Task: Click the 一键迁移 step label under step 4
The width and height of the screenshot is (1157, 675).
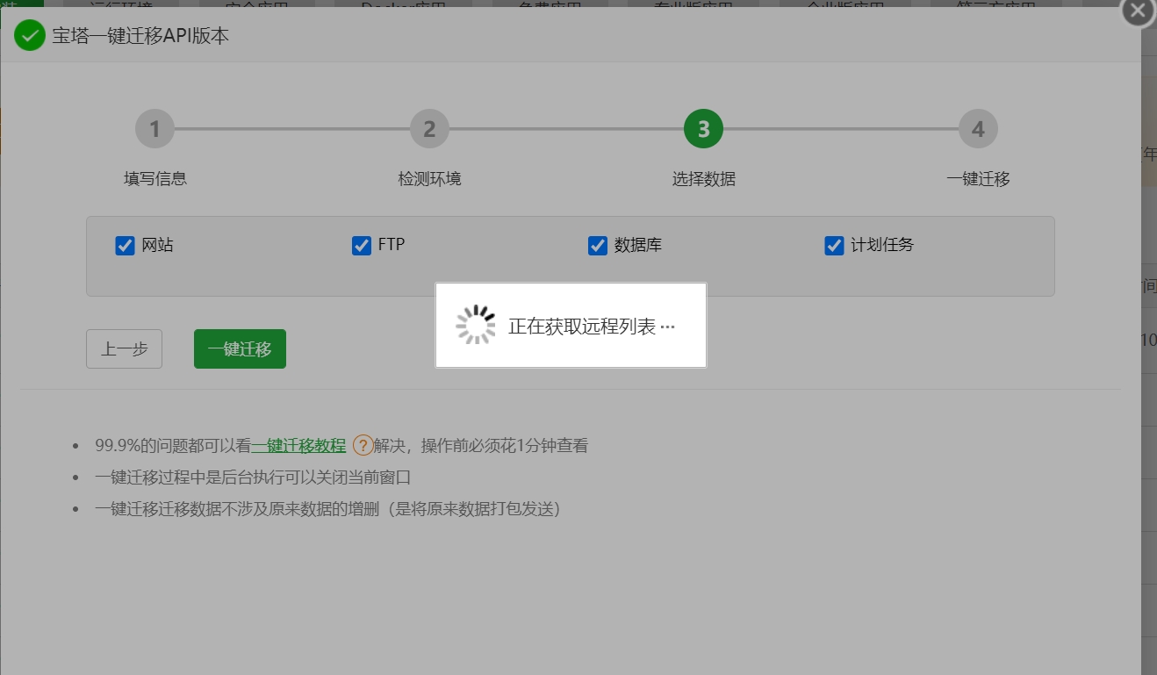Action: [x=978, y=178]
